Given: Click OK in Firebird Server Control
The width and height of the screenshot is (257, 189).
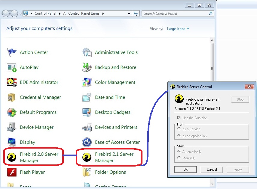Looking at the screenshot, I should (185, 170).
